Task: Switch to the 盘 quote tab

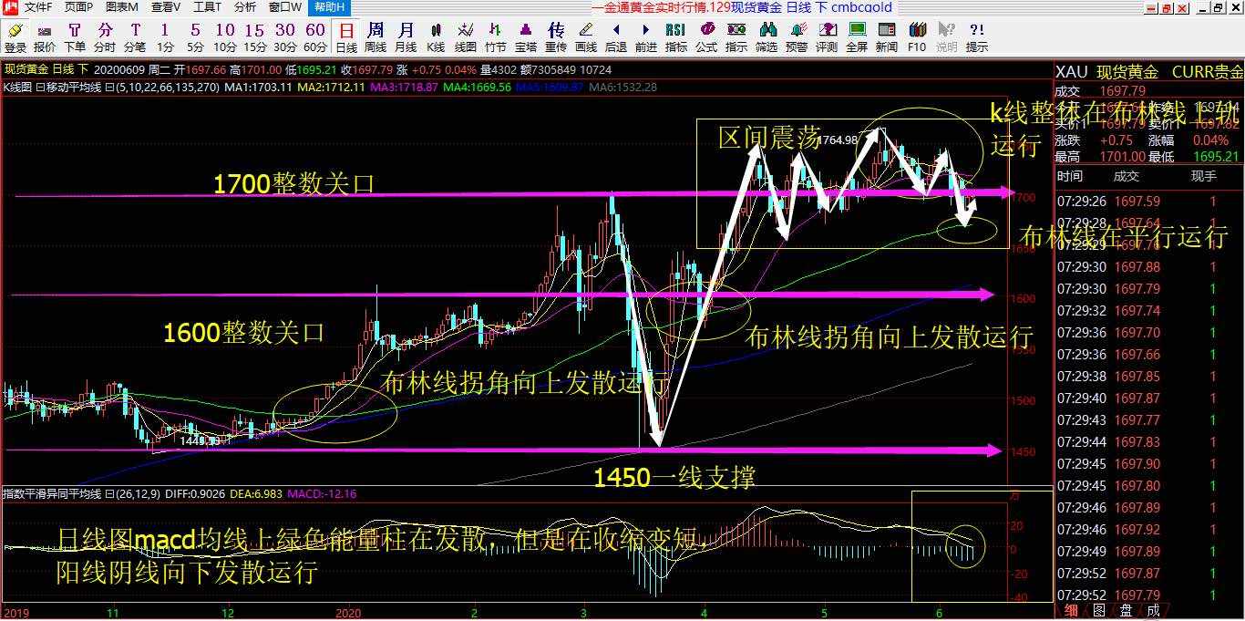Action: pyautogui.click(x=1127, y=611)
